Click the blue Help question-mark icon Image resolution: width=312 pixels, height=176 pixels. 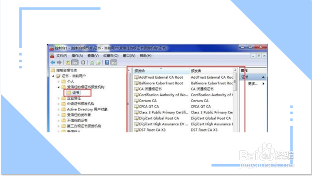[107, 63]
